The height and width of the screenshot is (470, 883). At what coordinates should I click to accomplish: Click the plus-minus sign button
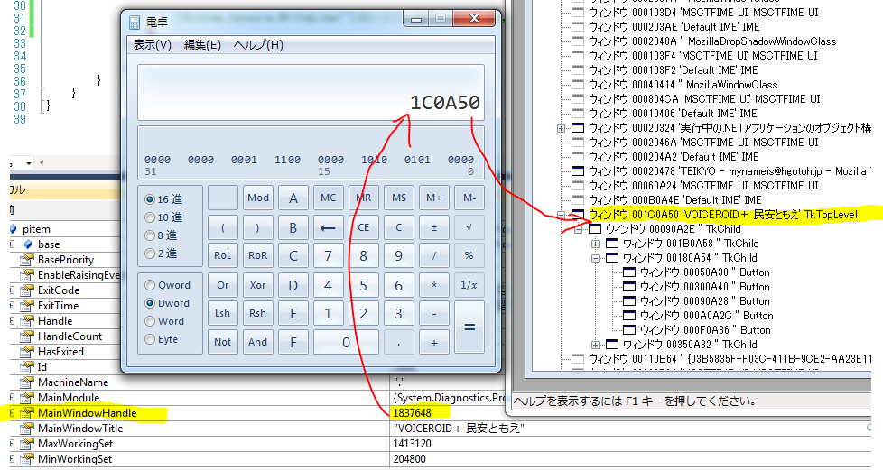433,227
